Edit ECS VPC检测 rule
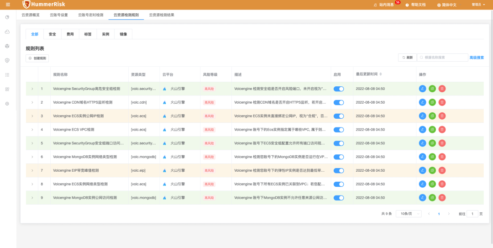This screenshot has width=493, height=248. pos(423,130)
